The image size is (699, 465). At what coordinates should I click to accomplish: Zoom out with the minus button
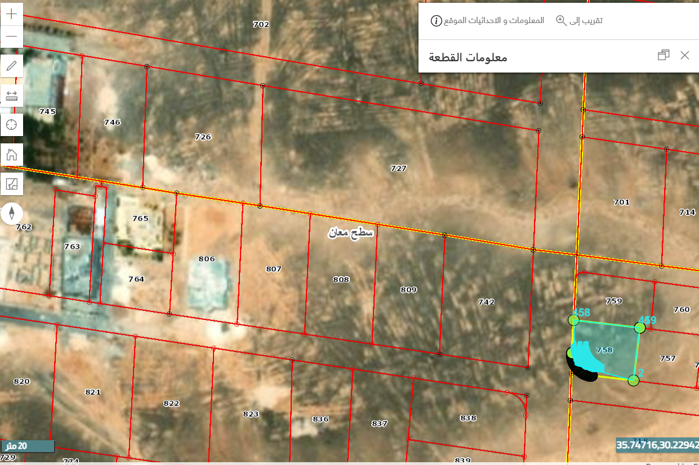pyautogui.click(x=11, y=37)
